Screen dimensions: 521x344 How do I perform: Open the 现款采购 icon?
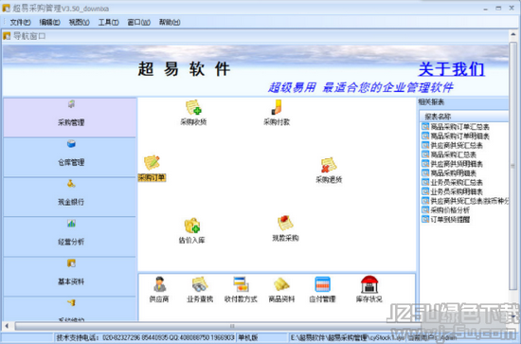pyautogui.click(x=285, y=228)
